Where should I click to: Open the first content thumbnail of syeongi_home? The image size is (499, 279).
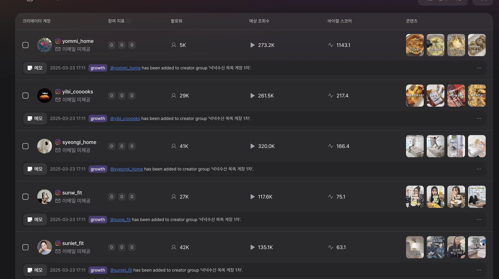point(415,146)
